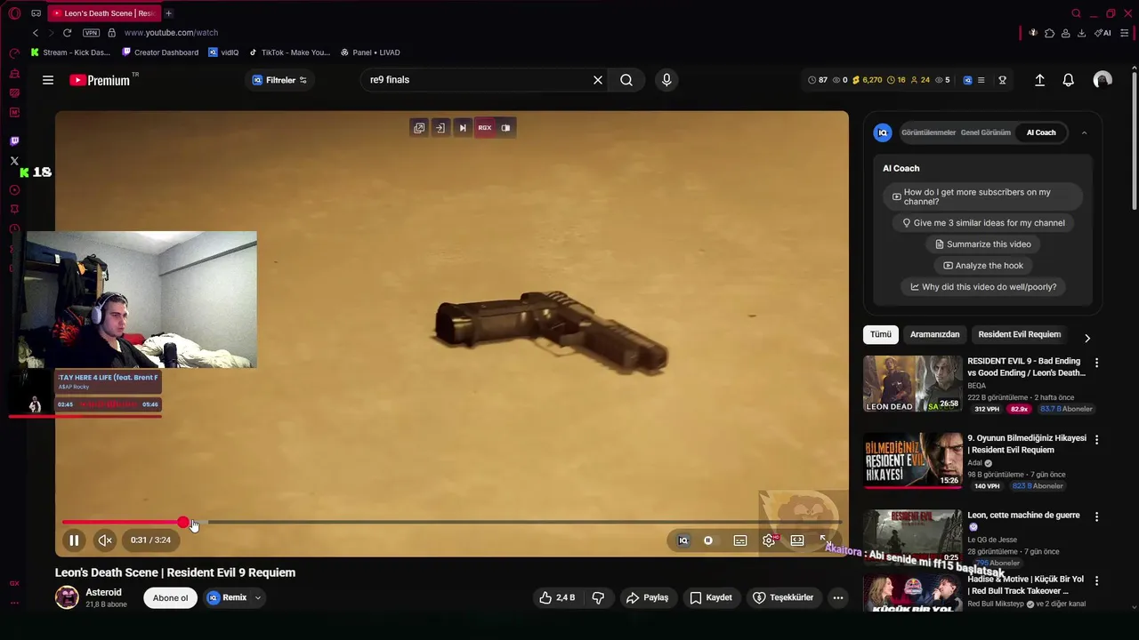Pause the video playback

[x=74, y=540]
